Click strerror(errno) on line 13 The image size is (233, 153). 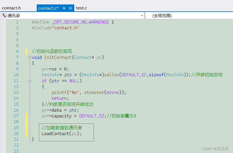(103, 93)
